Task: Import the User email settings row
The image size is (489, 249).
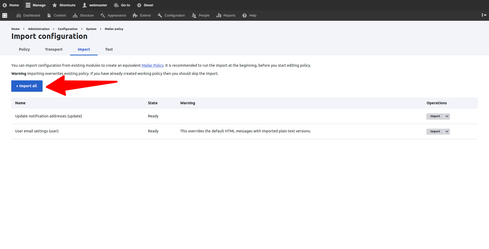Action: pyautogui.click(x=435, y=132)
